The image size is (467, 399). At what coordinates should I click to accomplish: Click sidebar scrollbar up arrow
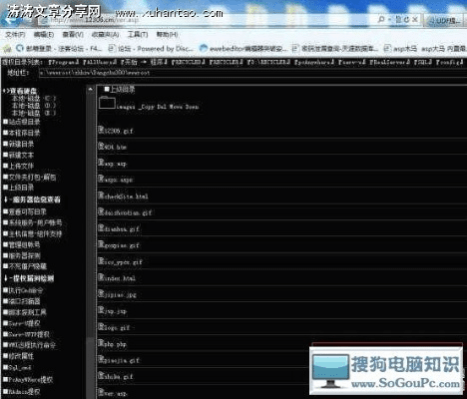(90, 89)
